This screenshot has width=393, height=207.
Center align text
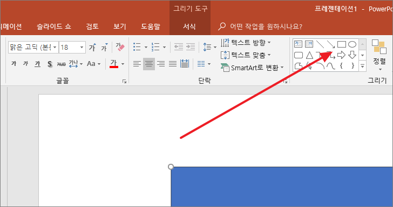[x=149, y=64]
